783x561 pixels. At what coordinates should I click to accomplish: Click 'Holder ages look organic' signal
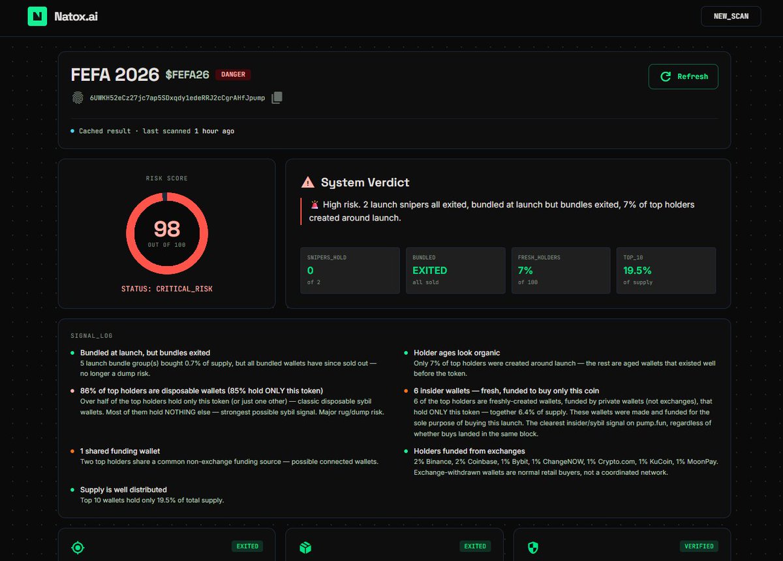coord(457,353)
